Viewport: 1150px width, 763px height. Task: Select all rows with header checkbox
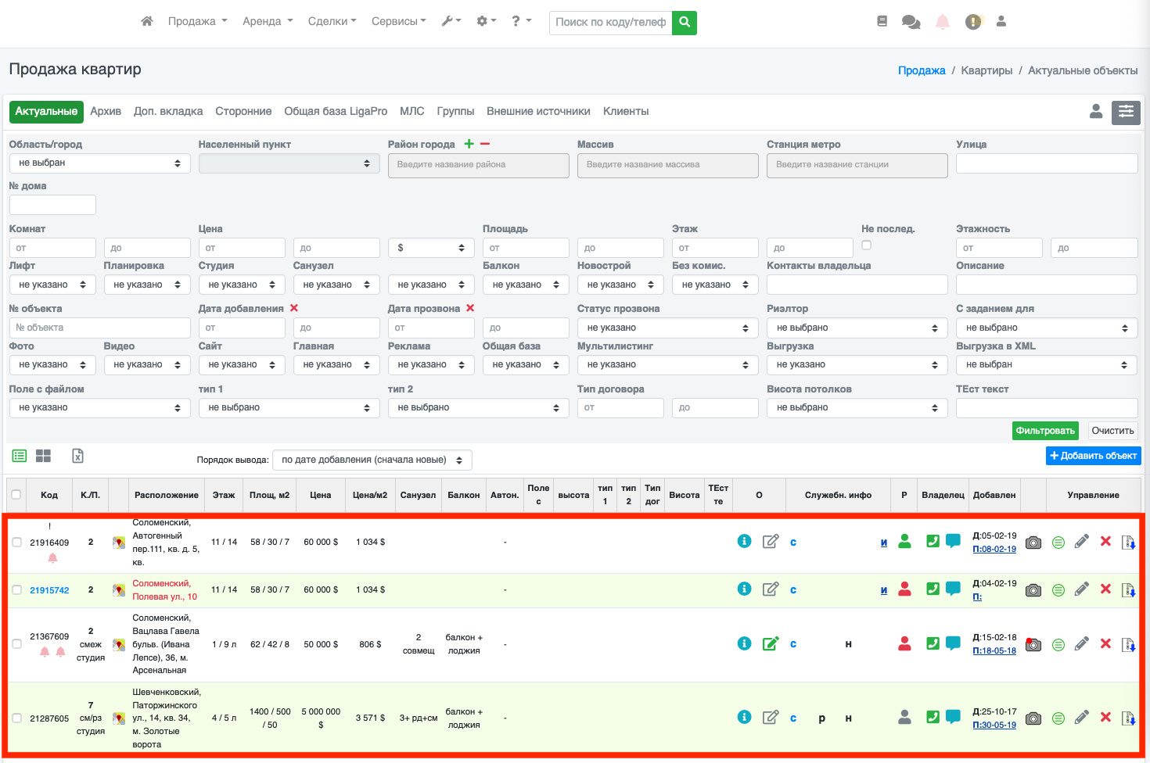coord(16,495)
